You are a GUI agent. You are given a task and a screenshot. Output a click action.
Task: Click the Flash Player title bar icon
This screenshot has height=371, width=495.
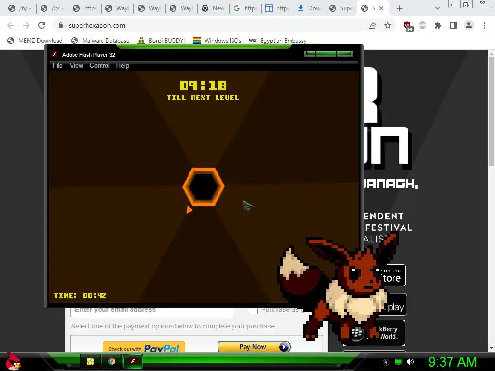(x=54, y=54)
